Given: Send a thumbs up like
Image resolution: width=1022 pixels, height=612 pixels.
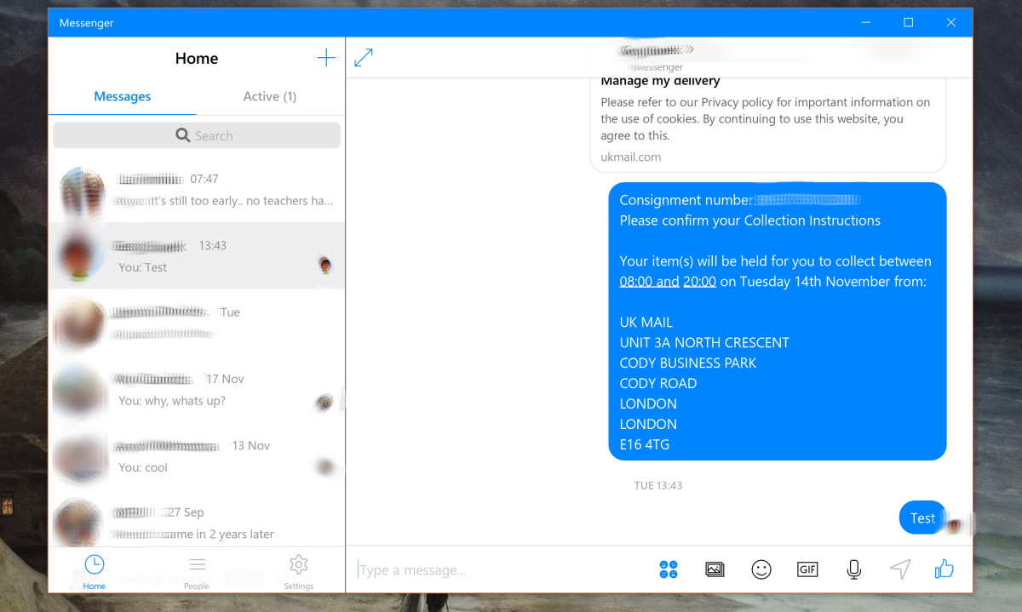Looking at the screenshot, I should [944, 569].
